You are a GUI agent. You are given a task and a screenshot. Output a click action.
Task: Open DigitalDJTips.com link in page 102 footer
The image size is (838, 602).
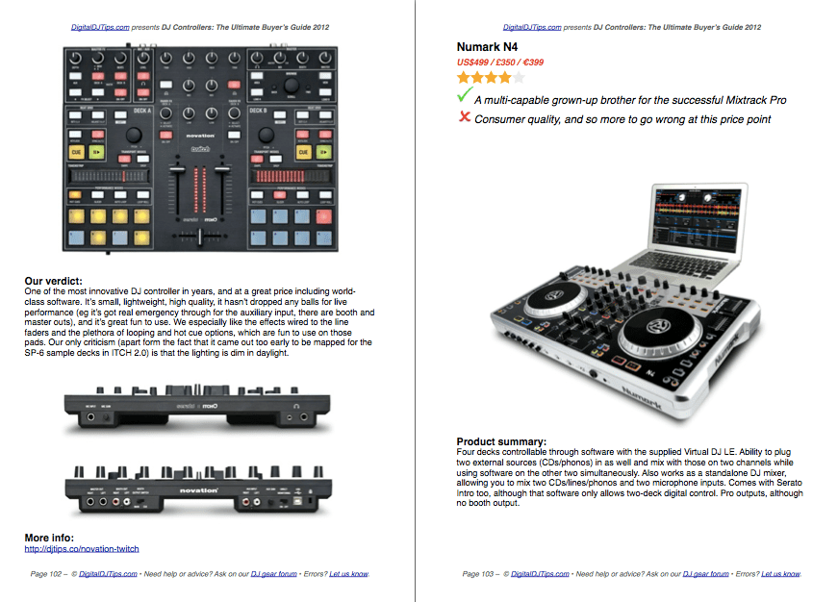pos(108,574)
